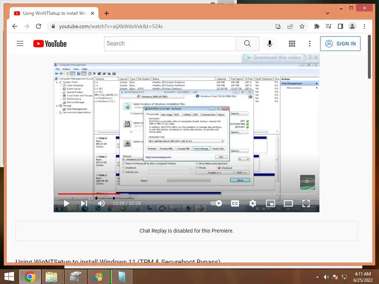Screen dimensions: 379x284
Task: Open the Windows Start menu
Action: [x=9, y=277]
